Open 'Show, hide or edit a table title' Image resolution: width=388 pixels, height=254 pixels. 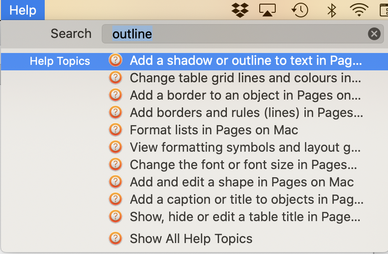point(245,217)
